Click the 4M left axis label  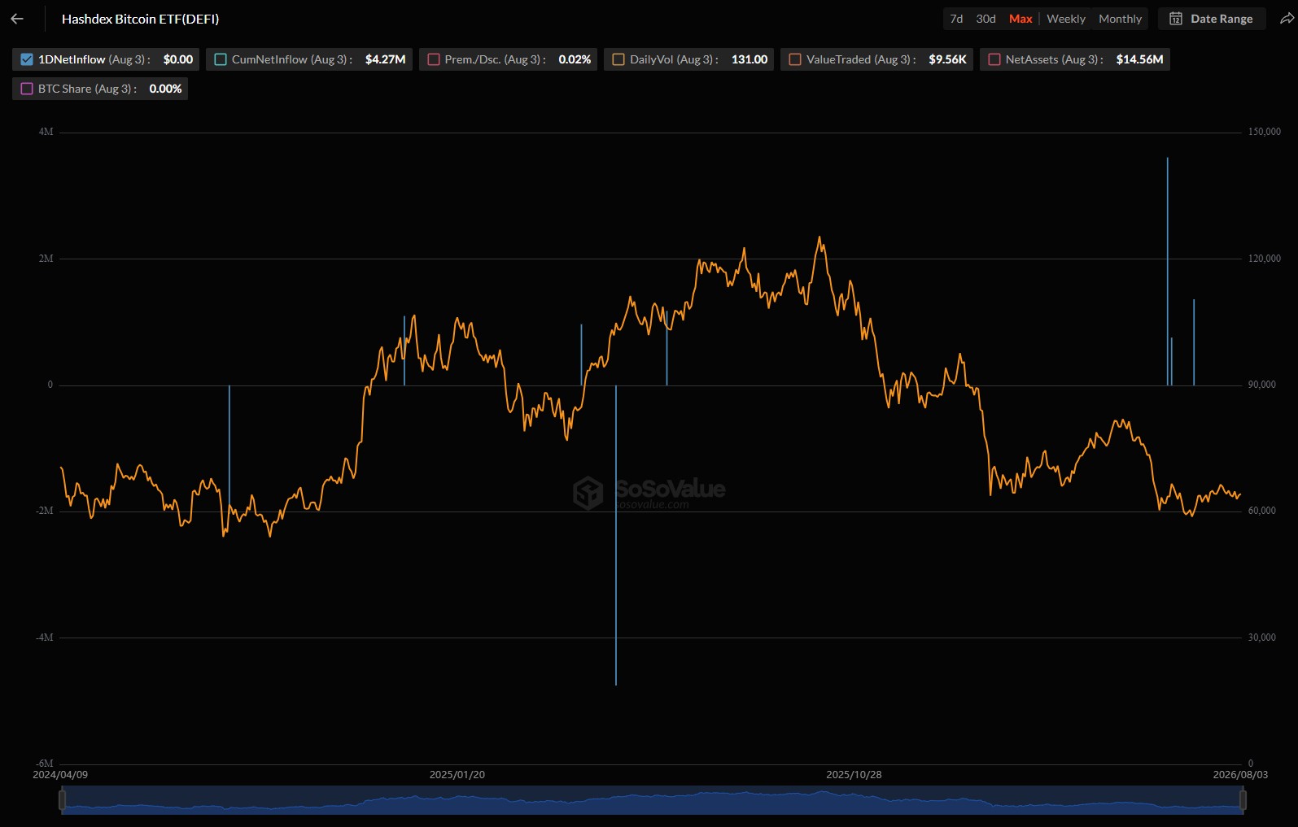point(46,132)
